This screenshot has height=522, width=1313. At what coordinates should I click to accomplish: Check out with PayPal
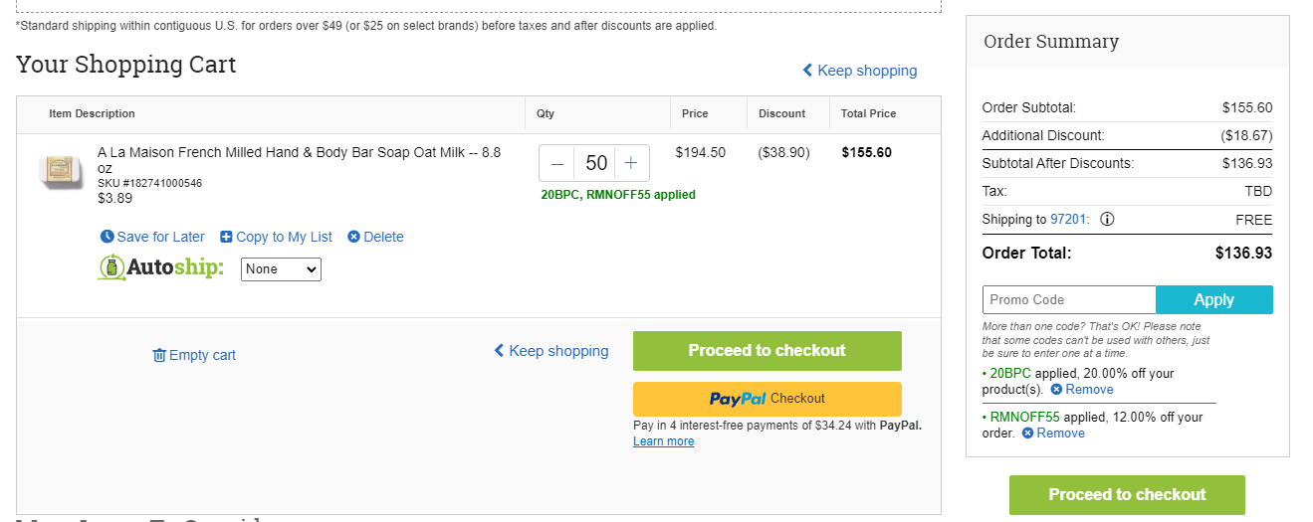tap(767, 399)
